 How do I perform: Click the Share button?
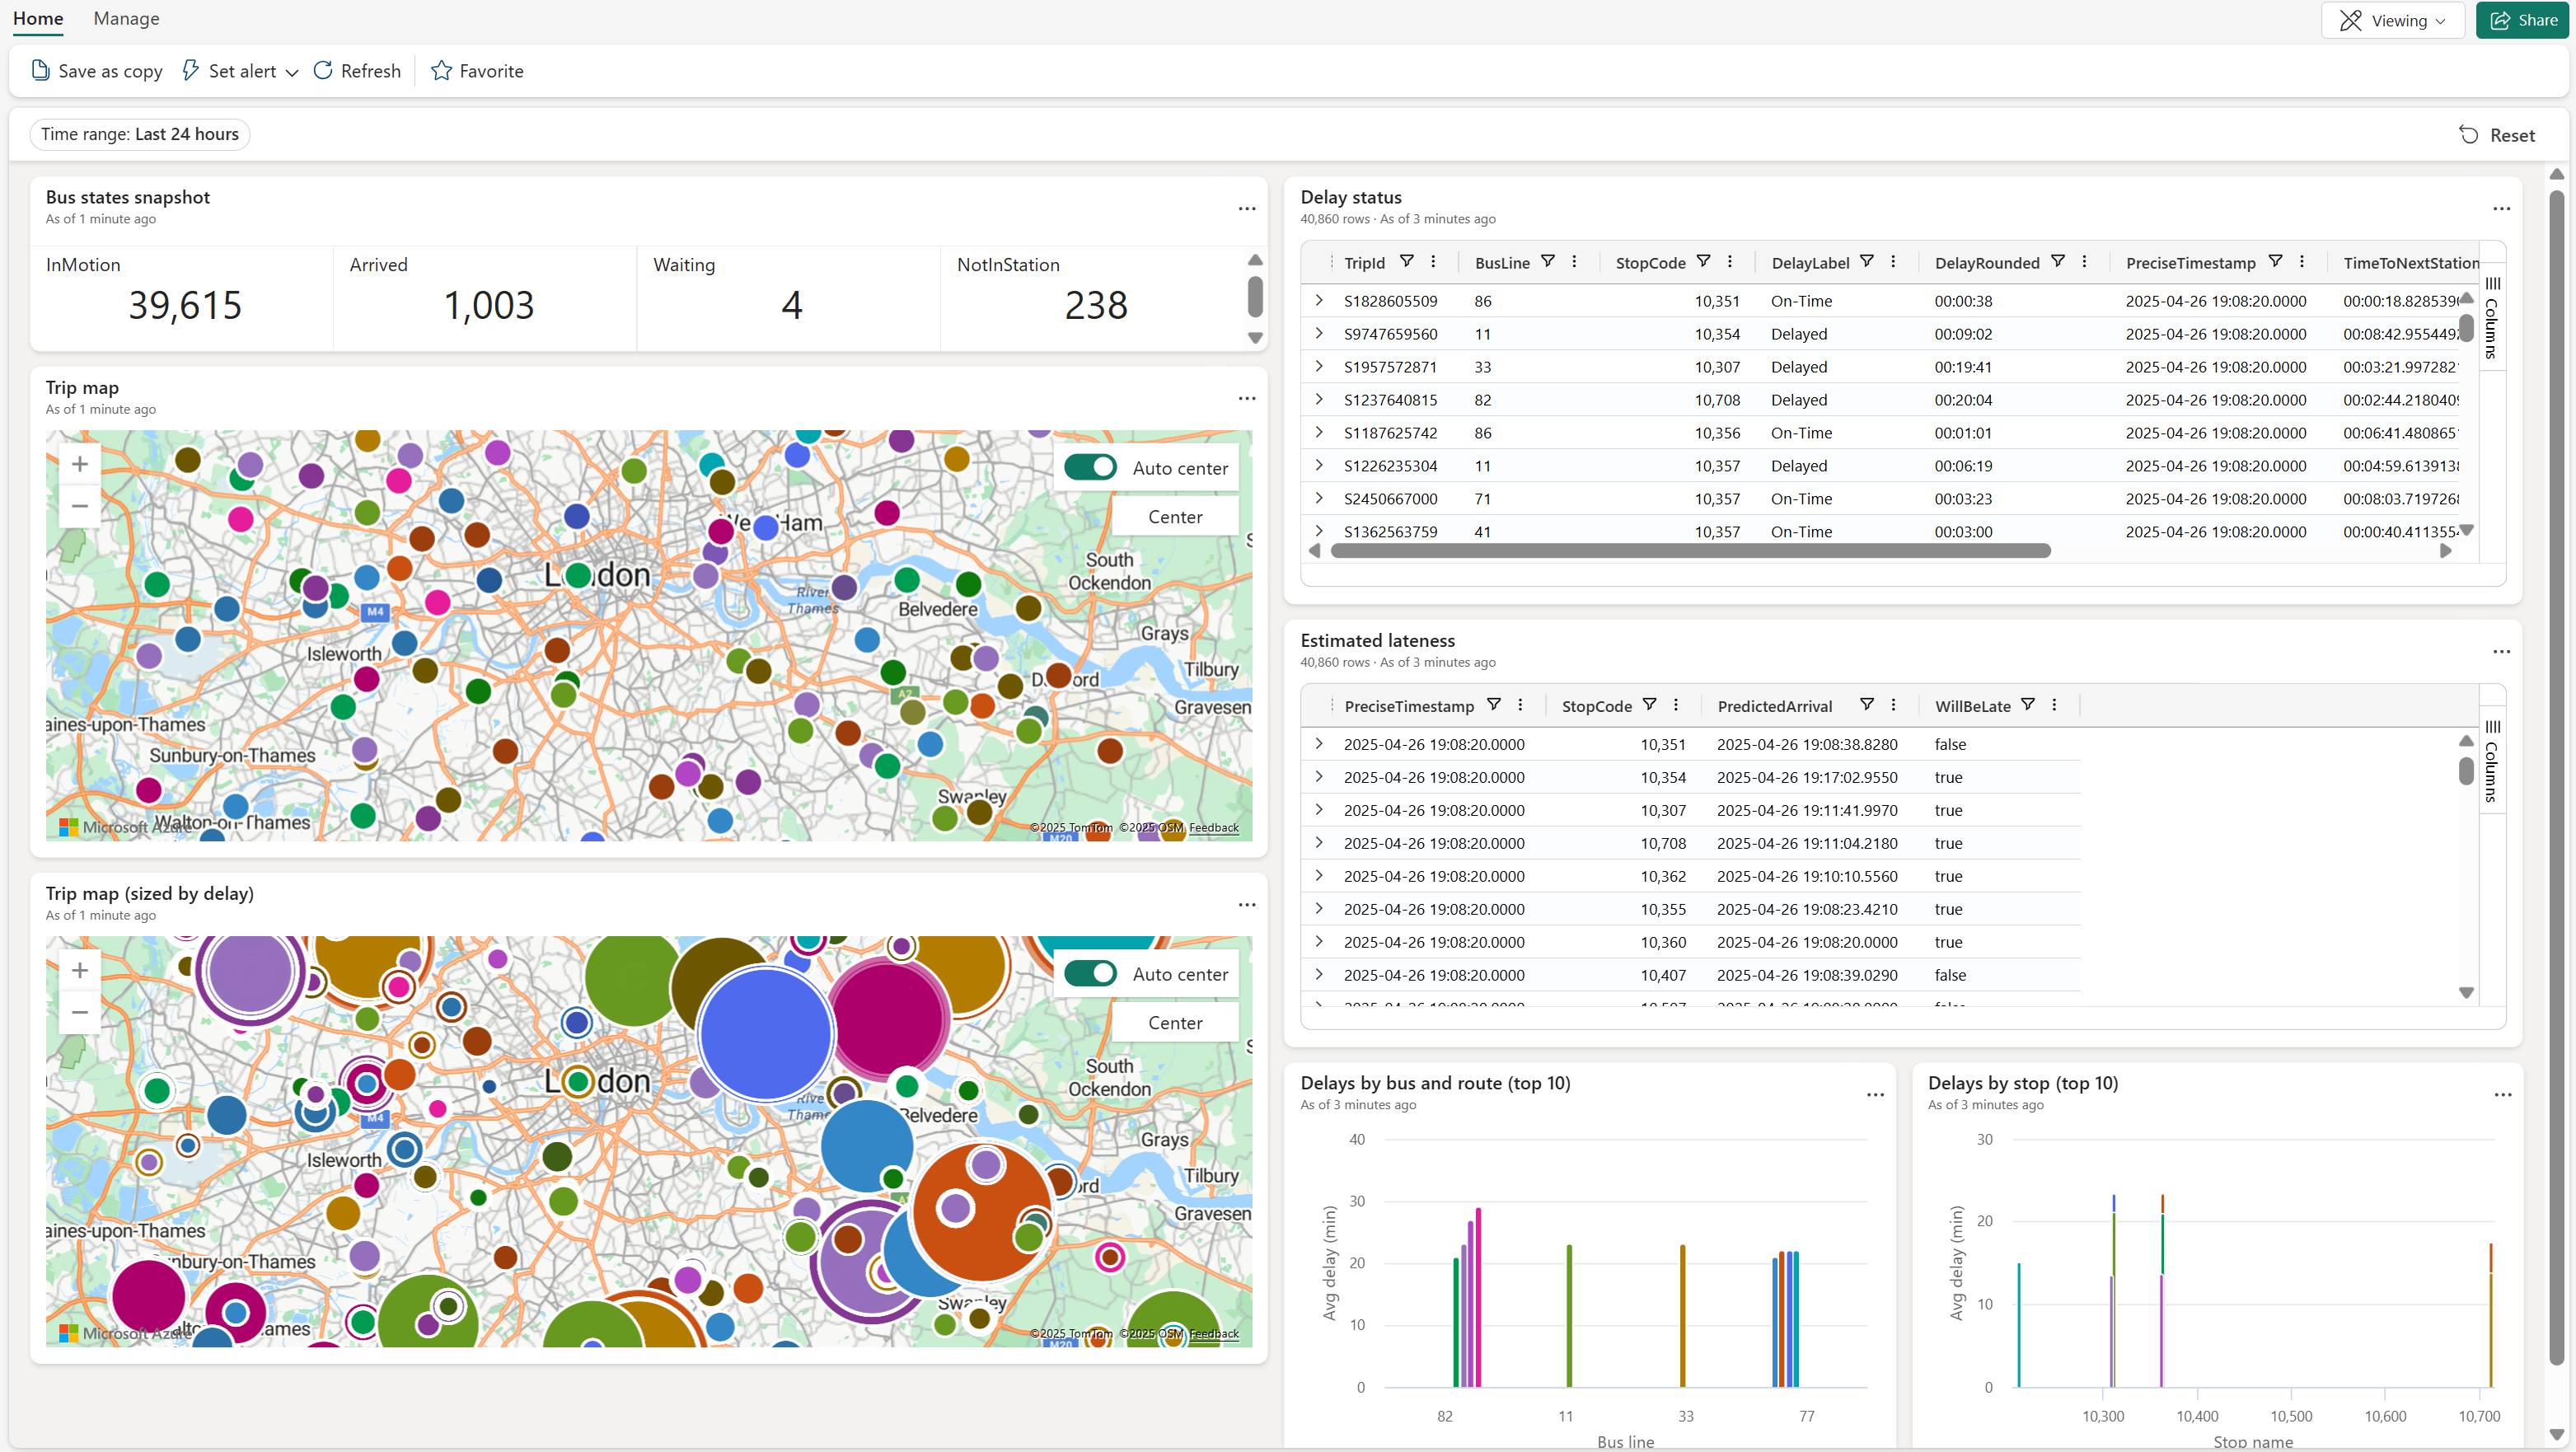[2523, 21]
